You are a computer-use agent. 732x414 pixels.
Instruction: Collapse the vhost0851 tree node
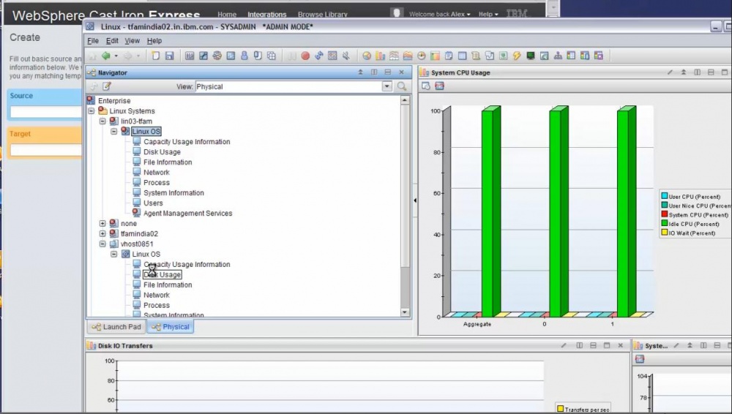tap(102, 244)
